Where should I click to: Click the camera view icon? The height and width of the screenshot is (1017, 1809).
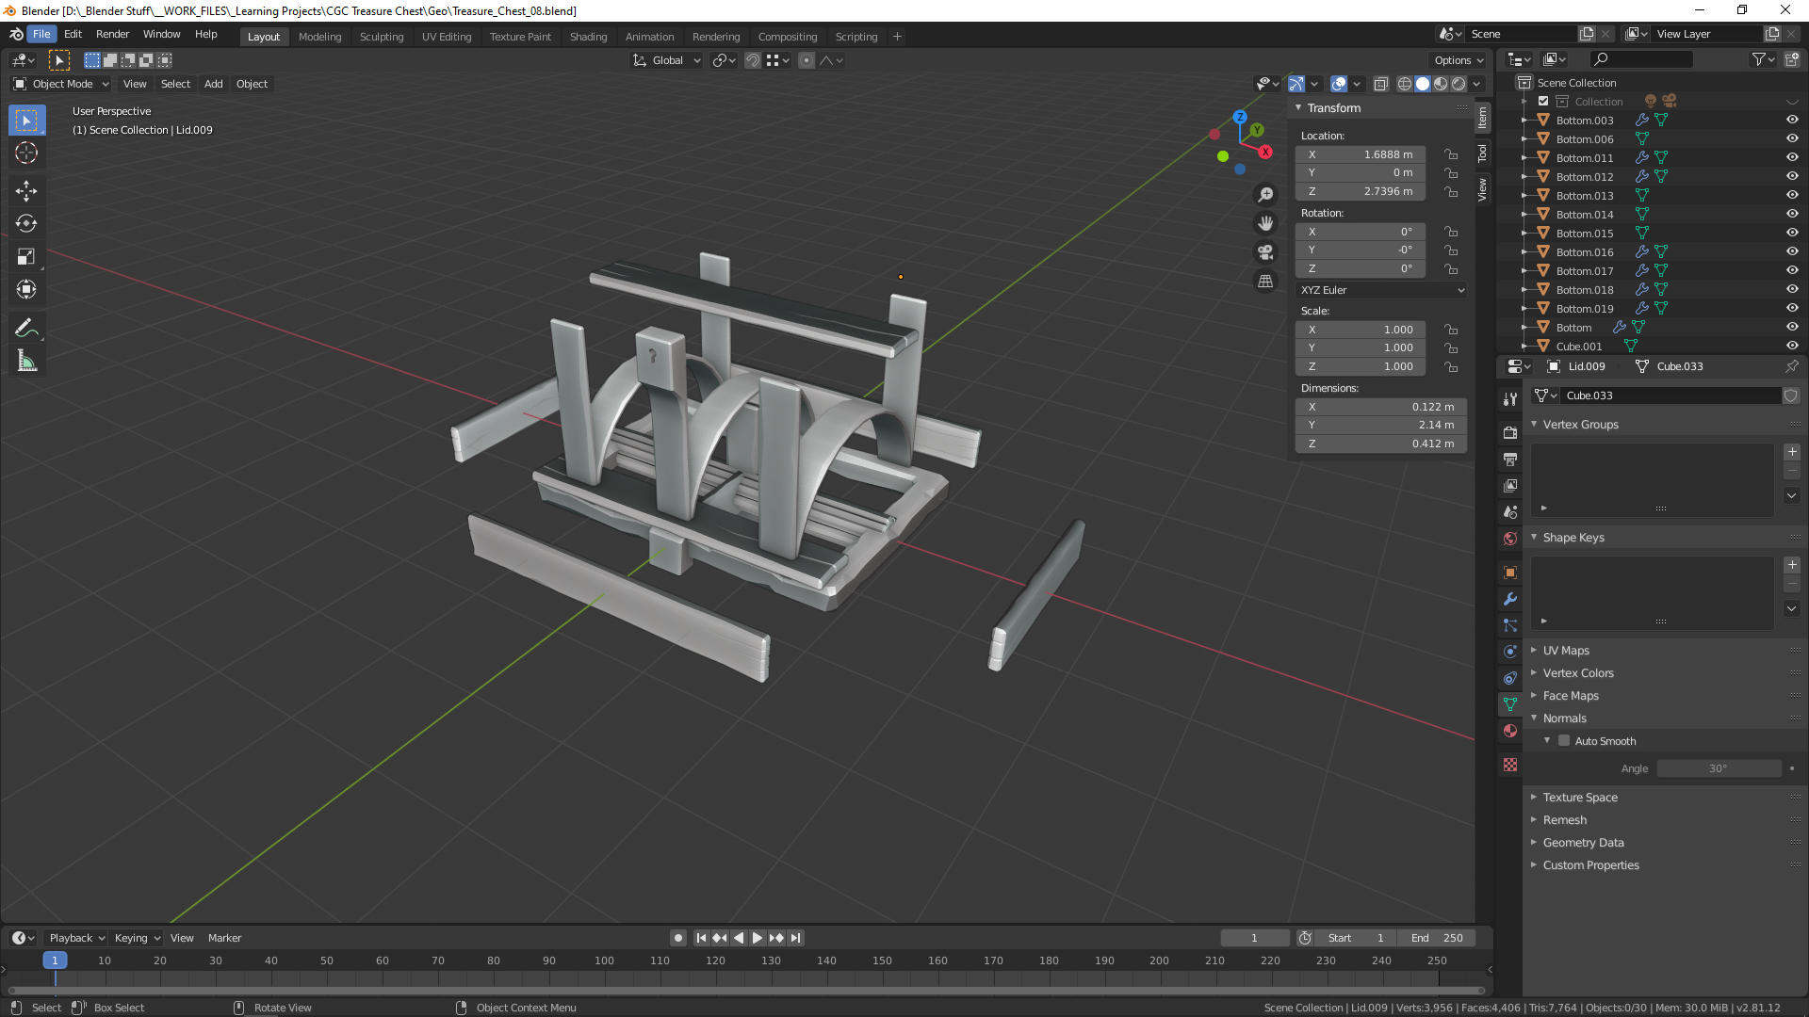pos(1265,252)
